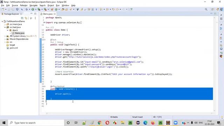
Task: Toggle the Pin Editor icon
Action: point(131,9)
